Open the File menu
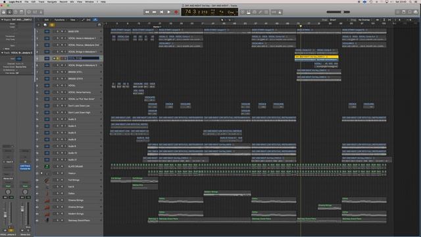The width and height of the screenshot is (421, 237). pos(26,1)
